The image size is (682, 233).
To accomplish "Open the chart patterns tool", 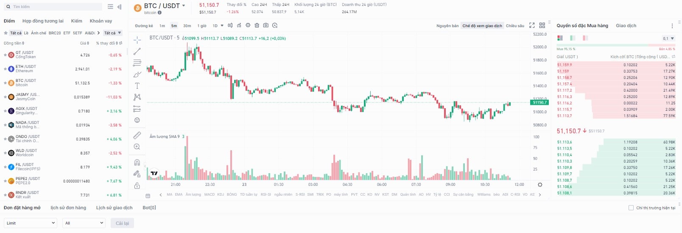I will point(137,97).
